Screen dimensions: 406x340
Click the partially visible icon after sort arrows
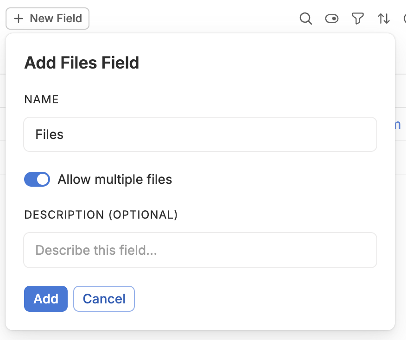pyautogui.click(x=405, y=19)
